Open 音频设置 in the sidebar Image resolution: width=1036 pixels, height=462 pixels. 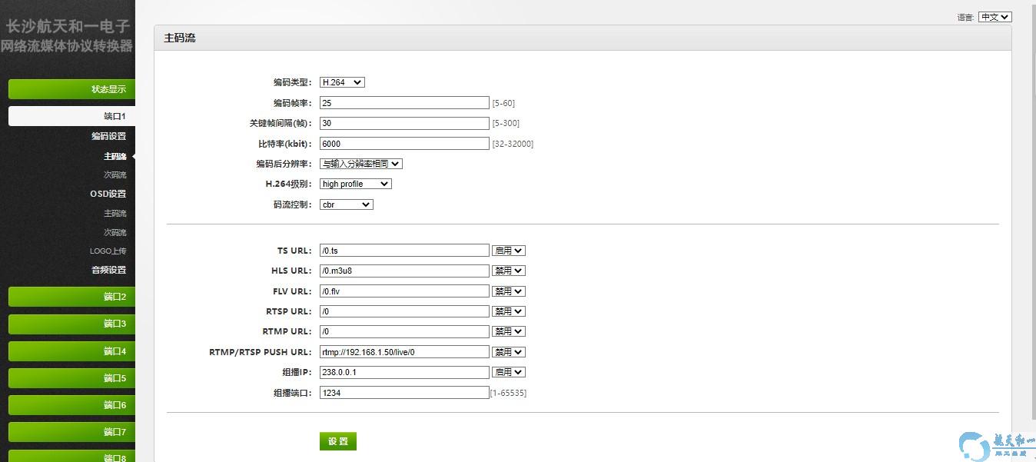pos(108,270)
